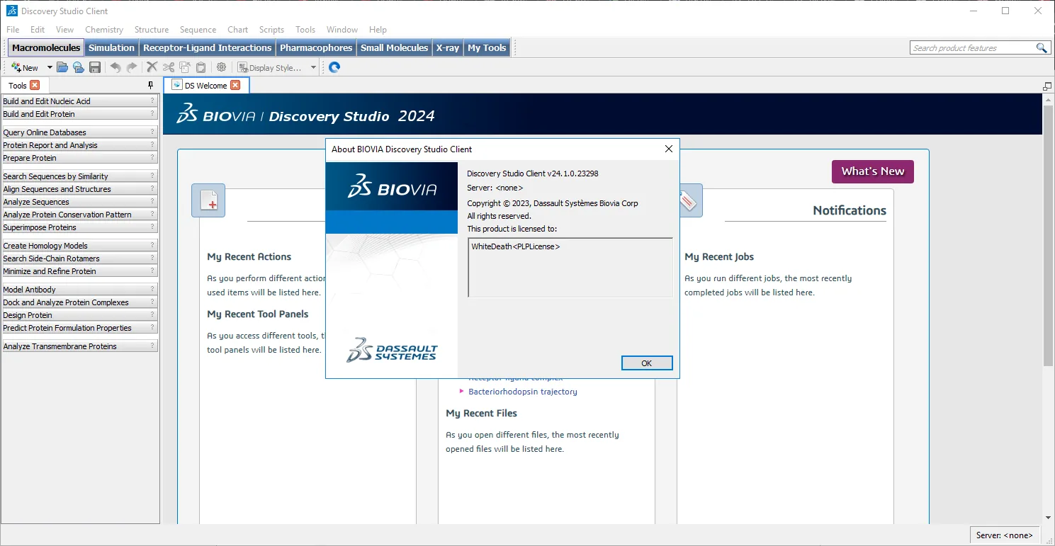Open help for Query Online Databases

[152, 132]
